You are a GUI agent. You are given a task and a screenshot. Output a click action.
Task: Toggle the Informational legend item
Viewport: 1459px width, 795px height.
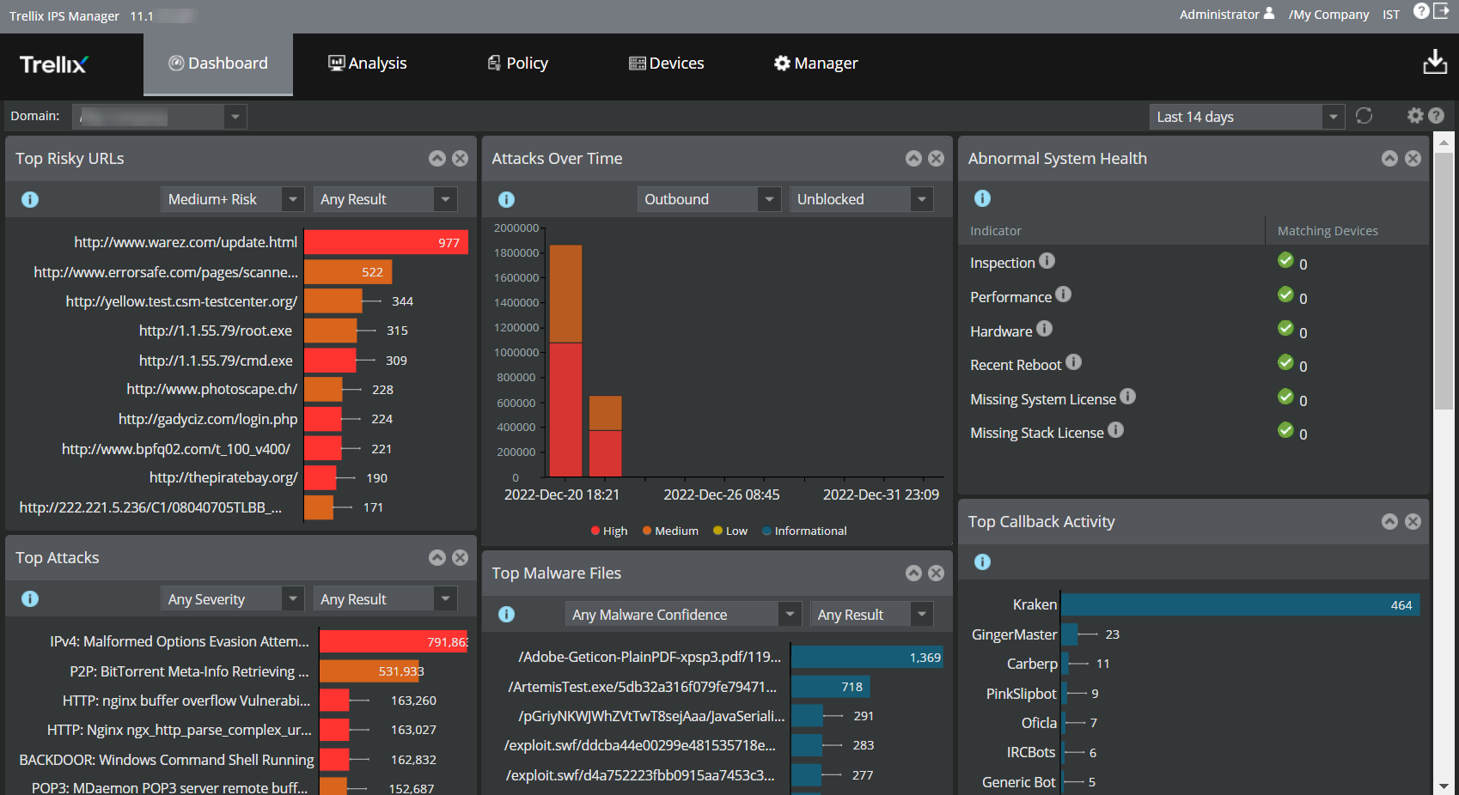(804, 531)
